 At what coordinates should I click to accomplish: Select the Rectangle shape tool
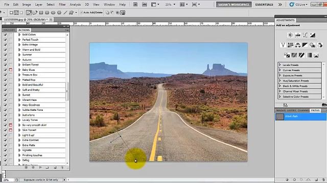pos(41,13)
